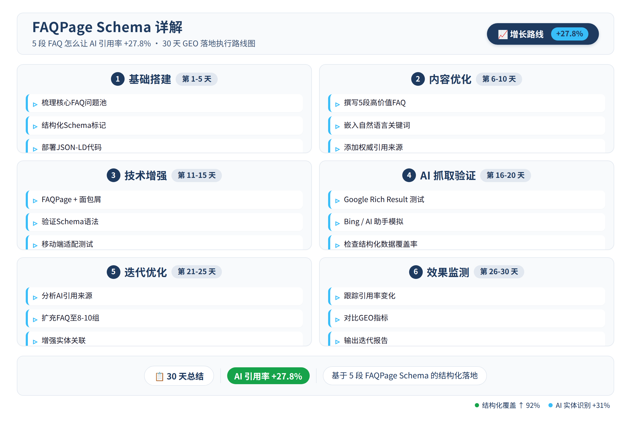Select the 移动端适配测试 item

[x=164, y=242]
